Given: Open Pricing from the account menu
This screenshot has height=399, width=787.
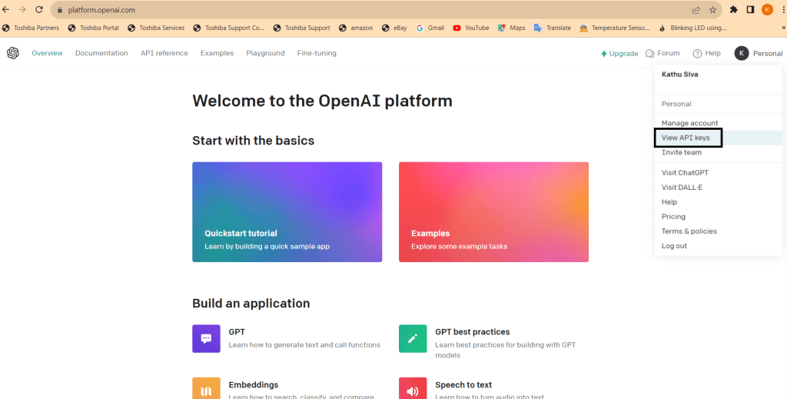Looking at the screenshot, I should click(x=673, y=216).
